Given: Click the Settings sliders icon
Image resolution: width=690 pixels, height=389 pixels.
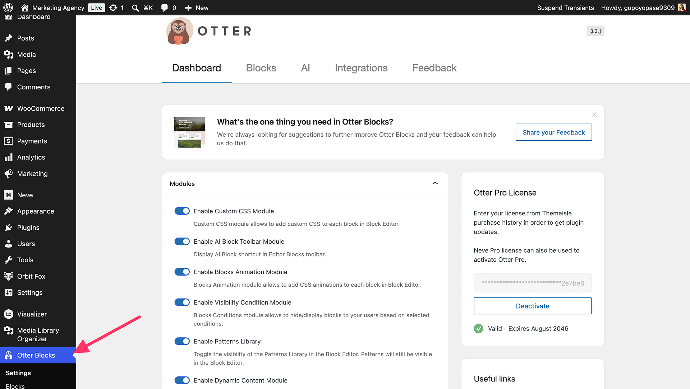Looking at the screenshot, I should (9, 292).
